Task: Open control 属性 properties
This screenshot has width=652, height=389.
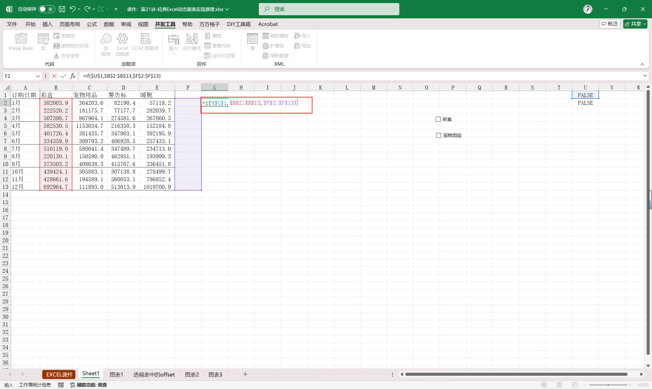Action: pos(213,36)
